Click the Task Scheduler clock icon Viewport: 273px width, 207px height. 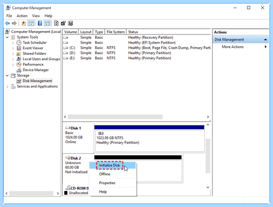[x=19, y=42]
